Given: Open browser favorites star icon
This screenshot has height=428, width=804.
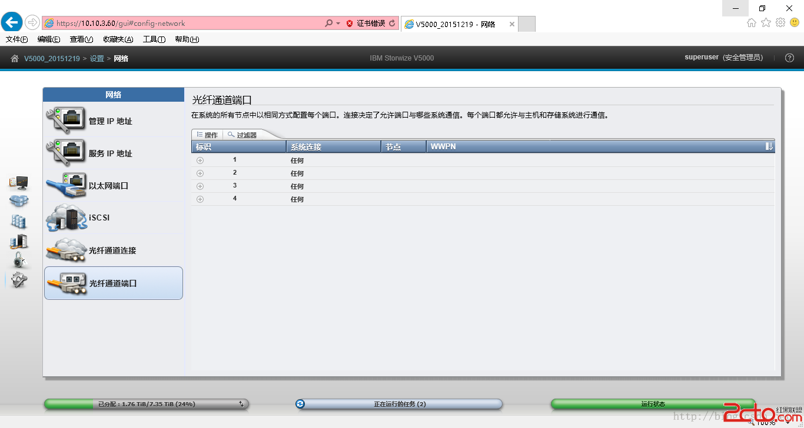Looking at the screenshot, I should (766, 22).
